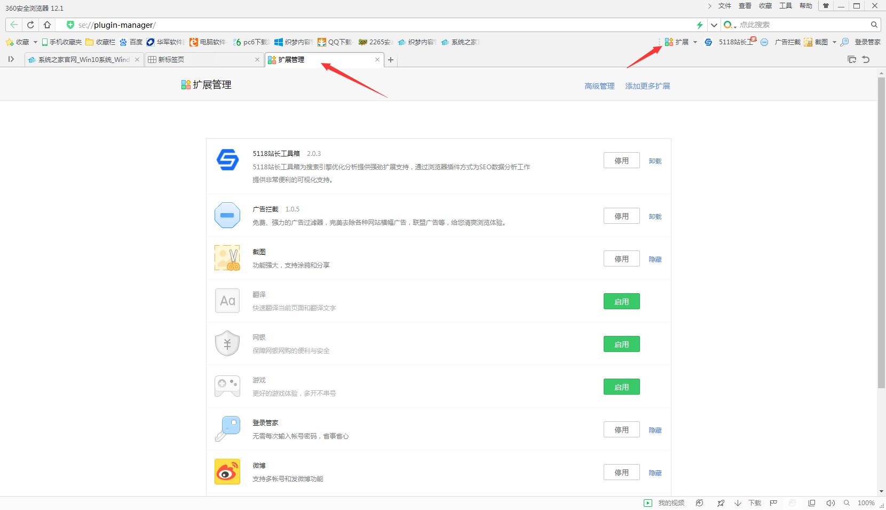This screenshot has width=886, height=510.
Task: Open the 截图 dropdown arrow in toolbar
Action: click(834, 42)
